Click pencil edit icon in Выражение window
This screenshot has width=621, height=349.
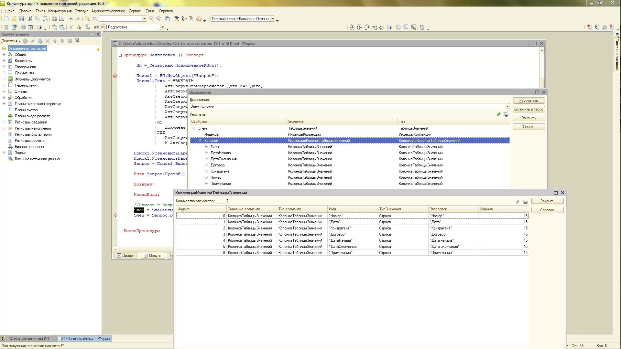pyautogui.click(x=498, y=114)
